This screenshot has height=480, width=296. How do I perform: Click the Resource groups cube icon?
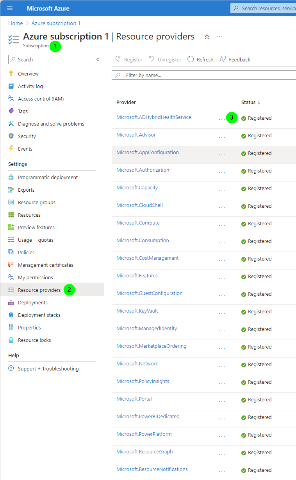point(11,202)
